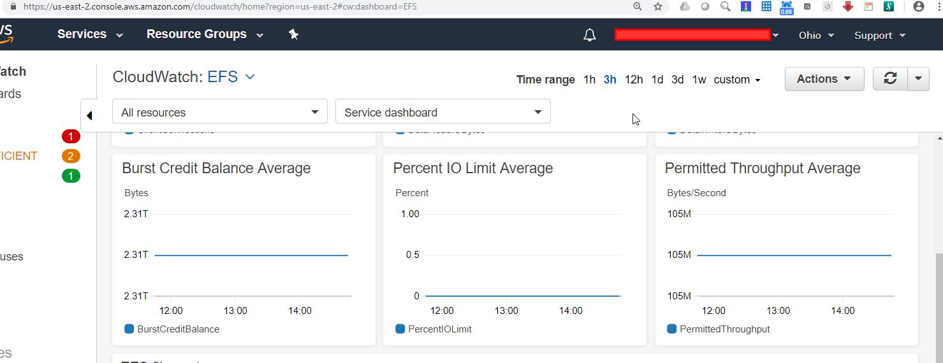Screen dimensions: 943x363
Task: Open the notifications bell
Action: click(x=590, y=35)
